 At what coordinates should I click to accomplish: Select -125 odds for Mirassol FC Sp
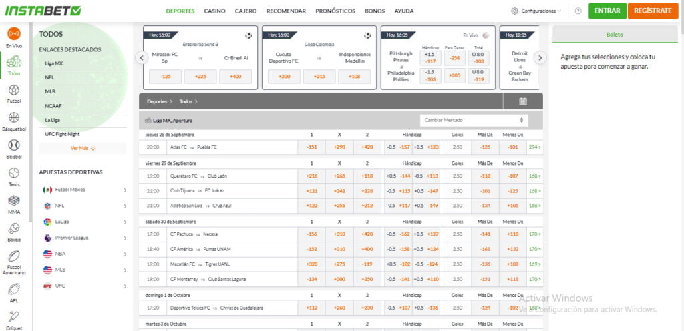pyautogui.click(x=166, y=77)
